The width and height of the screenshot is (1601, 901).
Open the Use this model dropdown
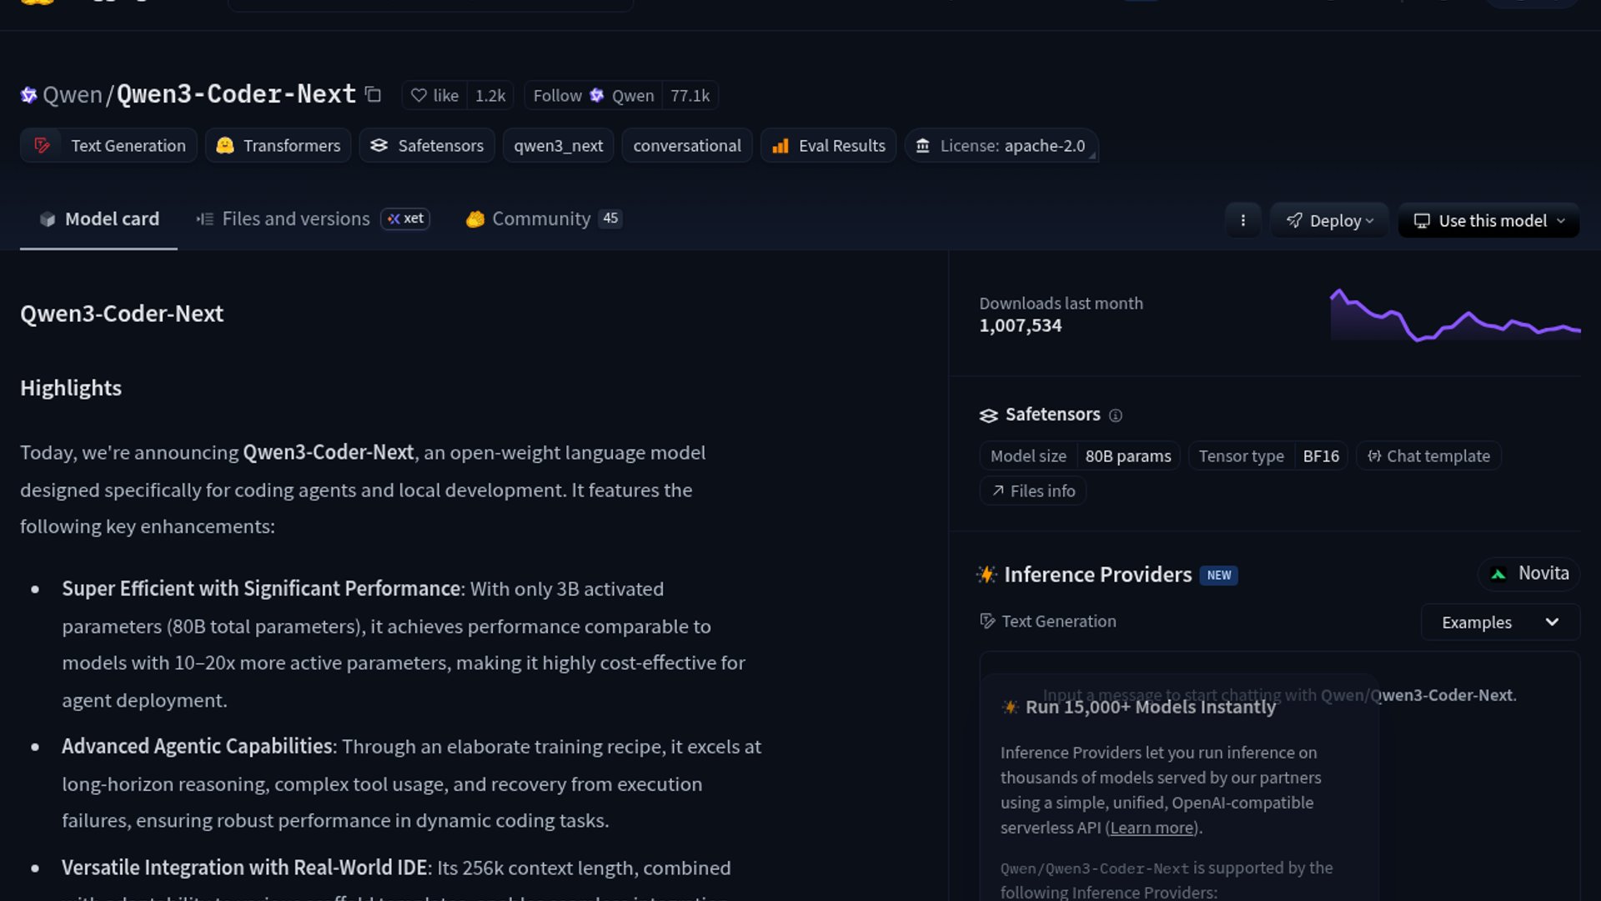[x=1488, y=220]
